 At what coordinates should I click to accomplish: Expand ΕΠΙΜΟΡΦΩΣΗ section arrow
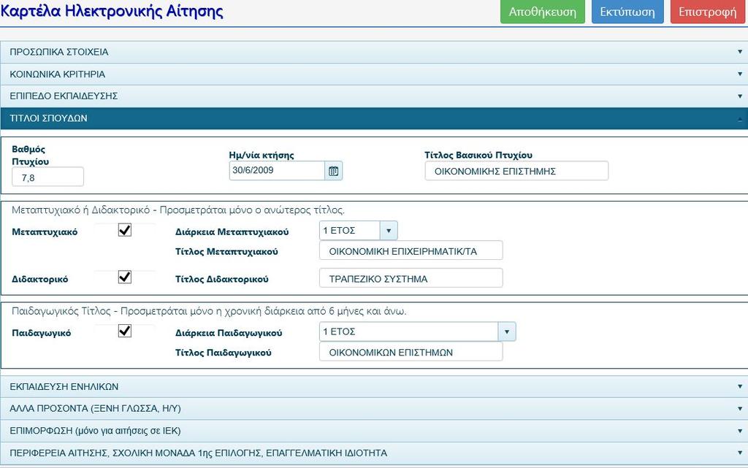point(740,431)
